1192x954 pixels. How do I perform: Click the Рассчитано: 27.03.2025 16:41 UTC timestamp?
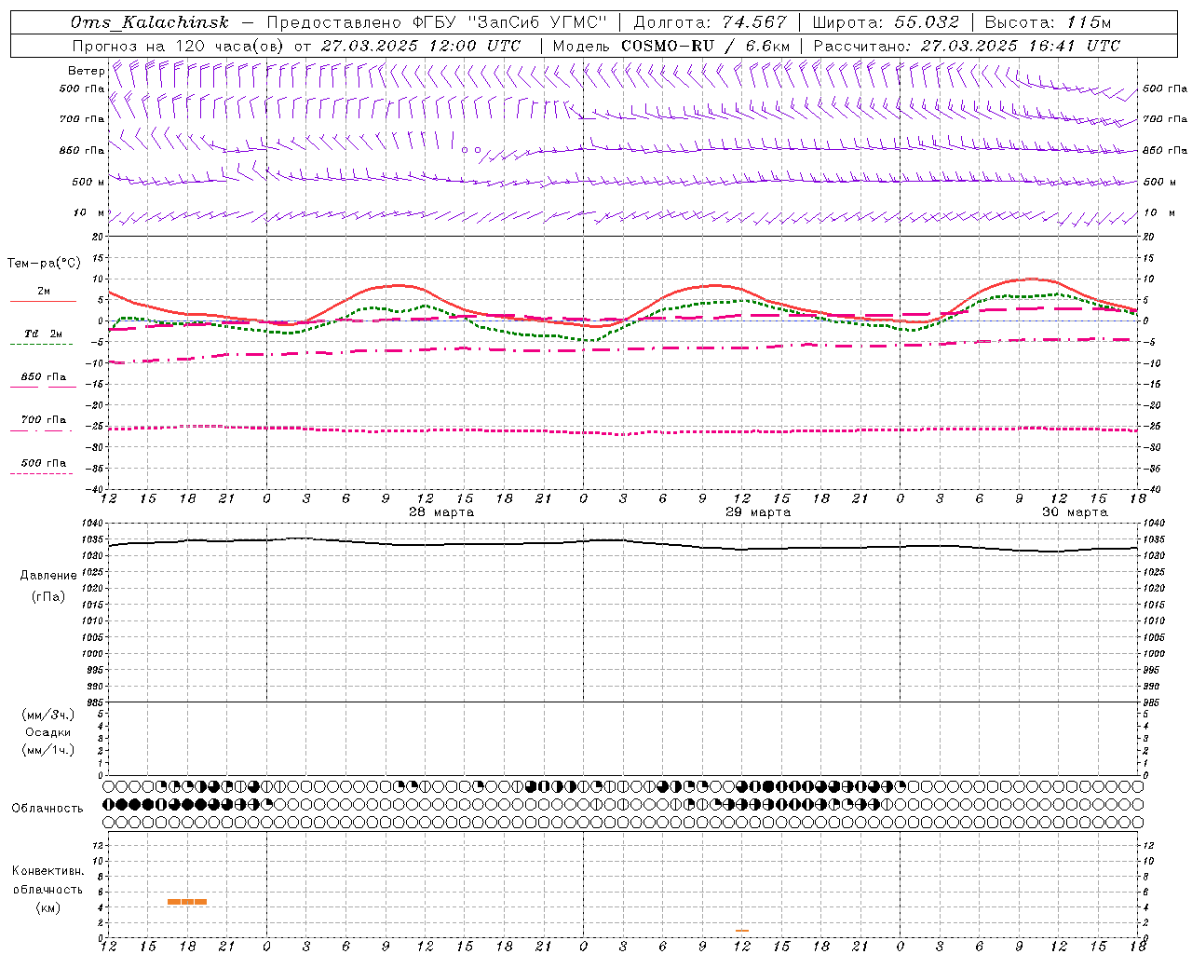967,46
